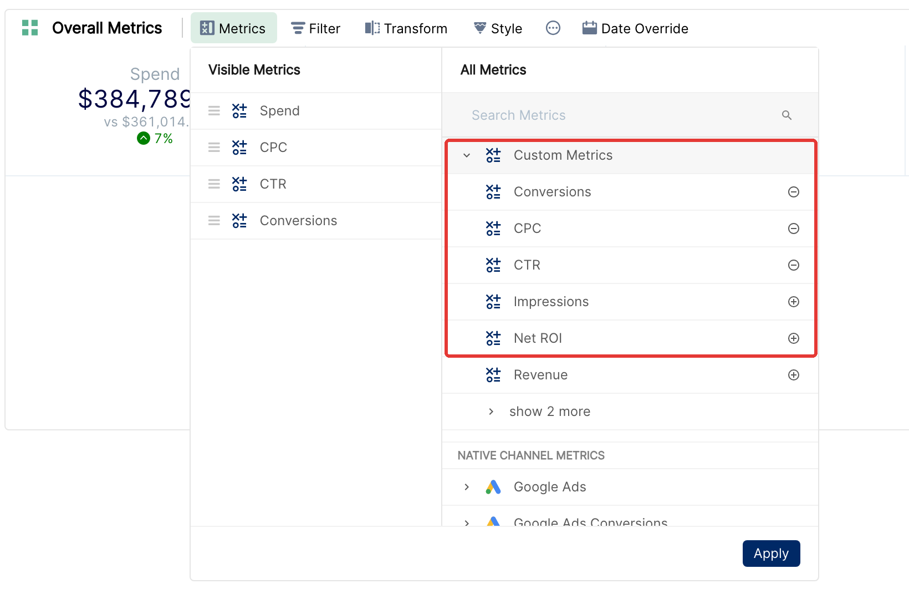The image size is (909, 599).
Task: Collapse the Custom Metrics group chevron
Action: click(x=467, y=155)
